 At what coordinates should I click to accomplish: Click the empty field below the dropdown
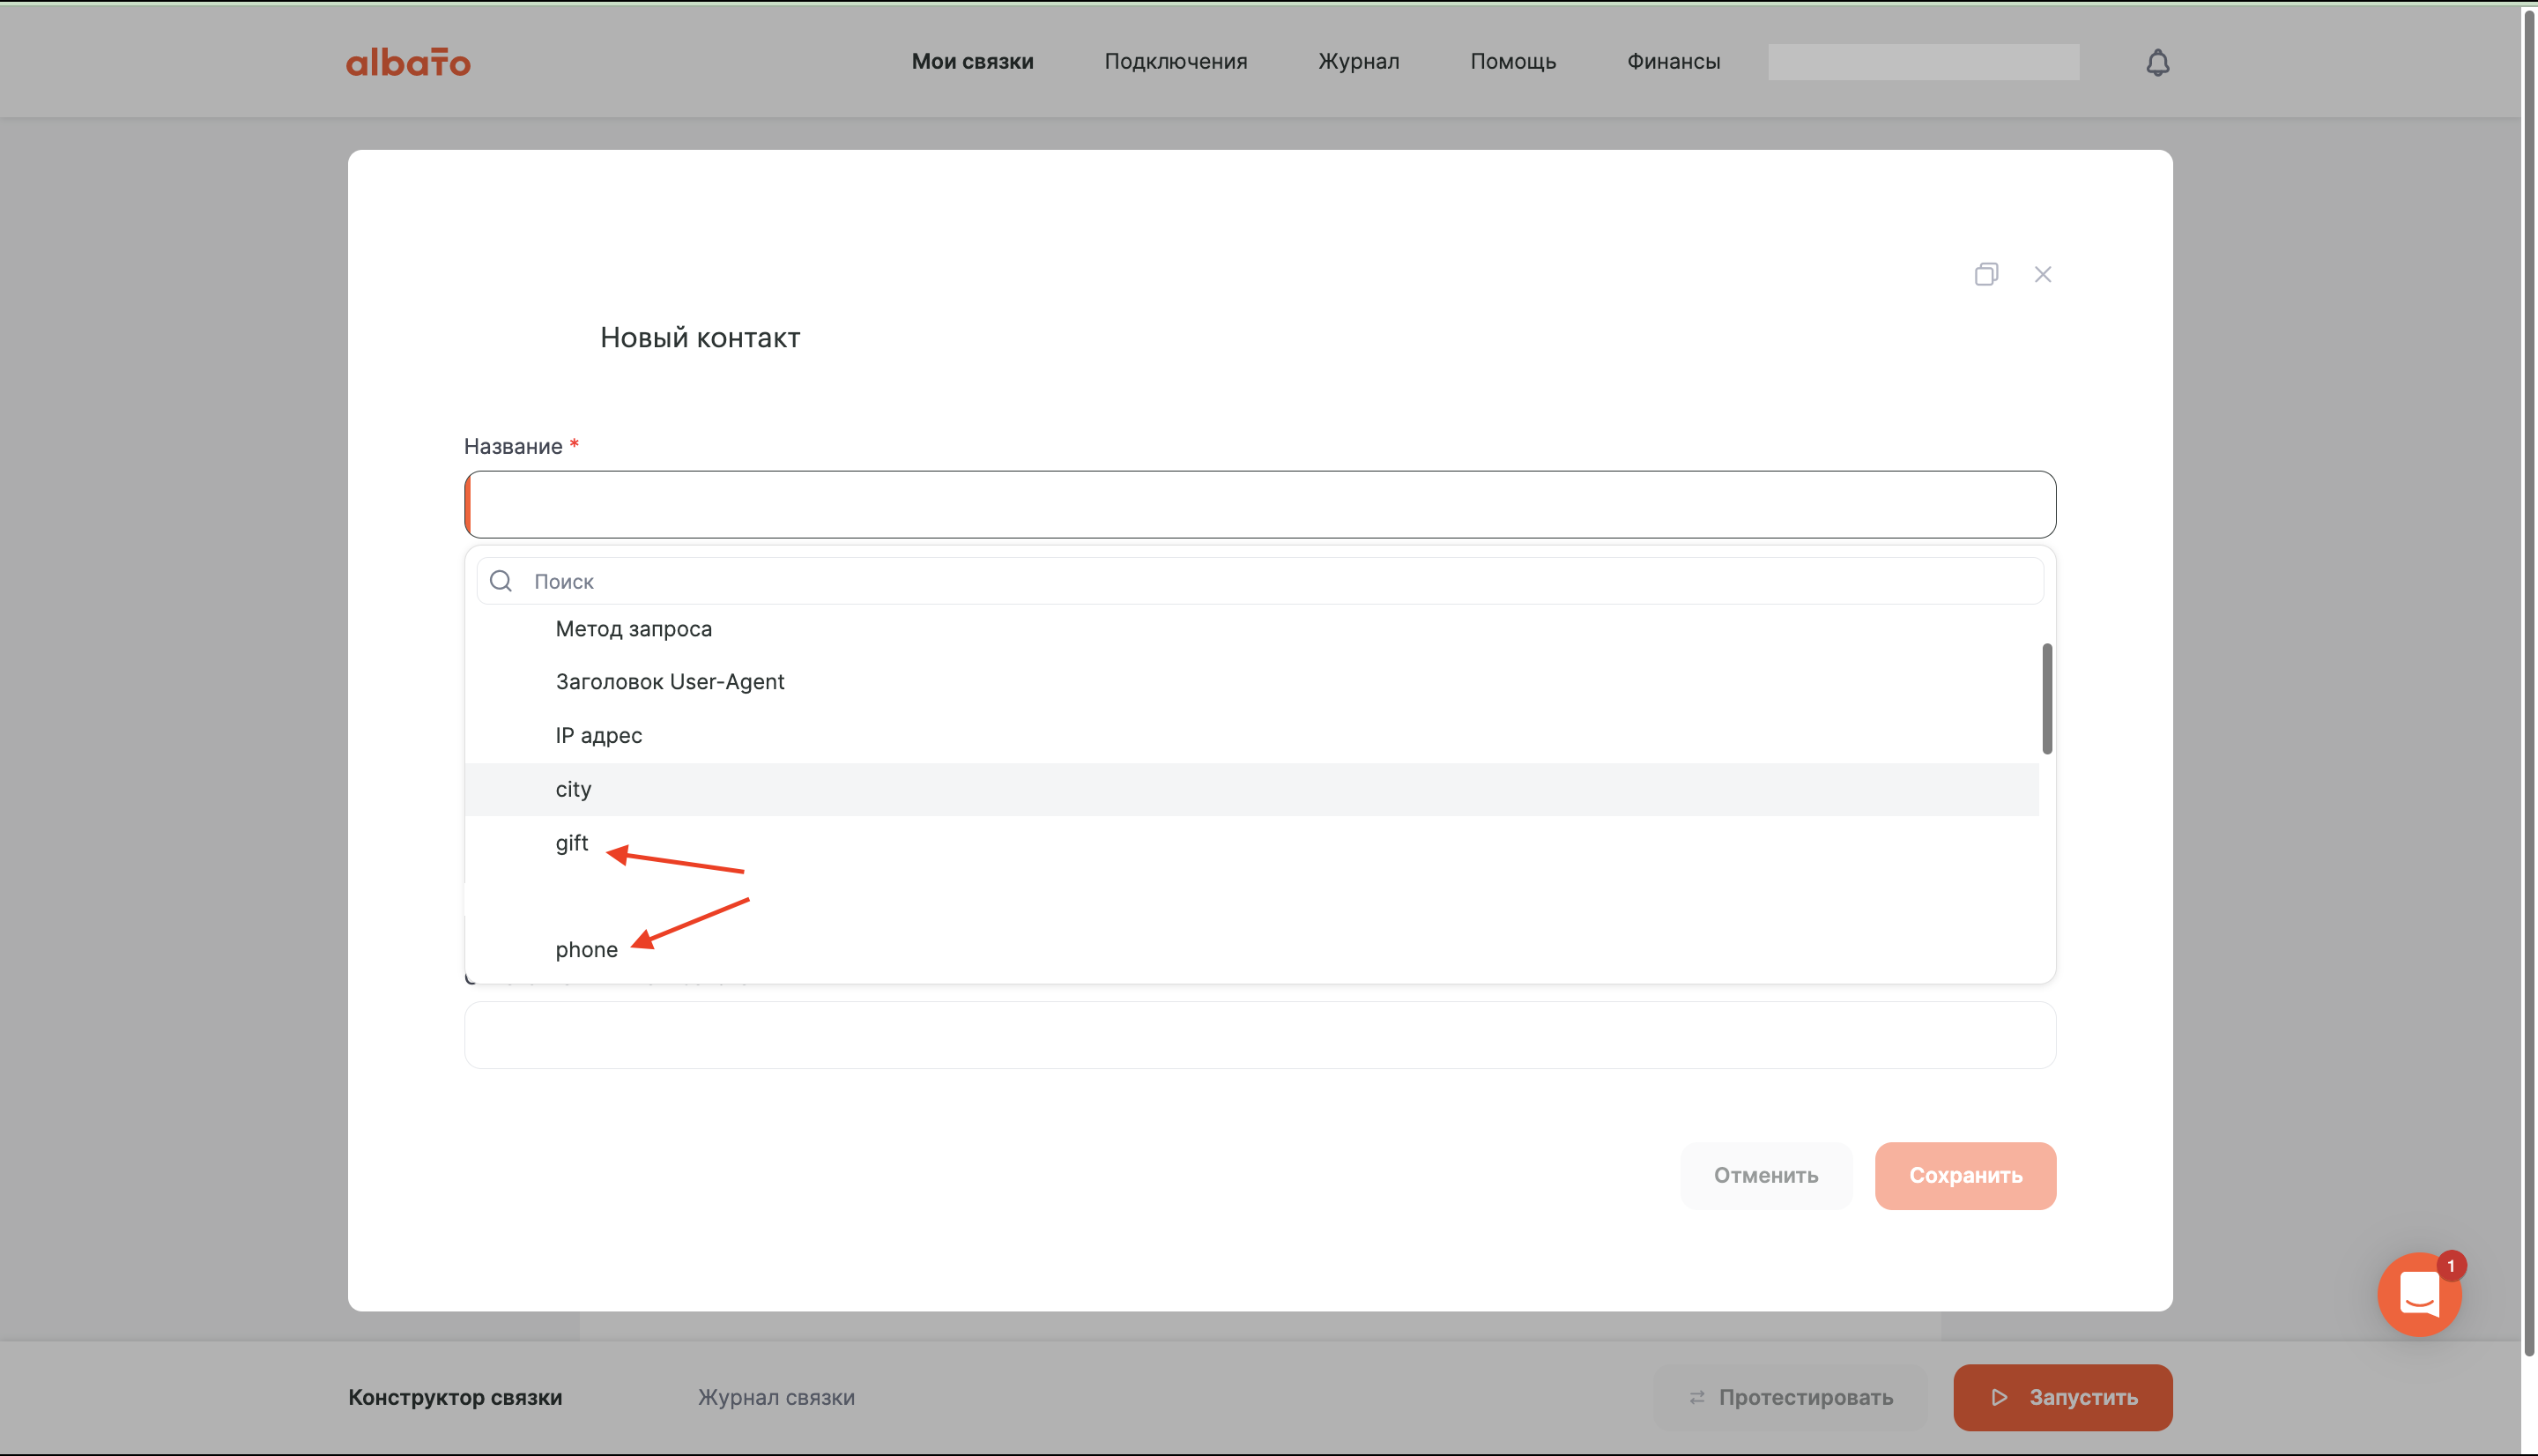coord(1259,1035)
